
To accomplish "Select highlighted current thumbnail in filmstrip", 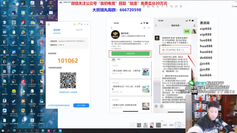I will tap(178, 125).
